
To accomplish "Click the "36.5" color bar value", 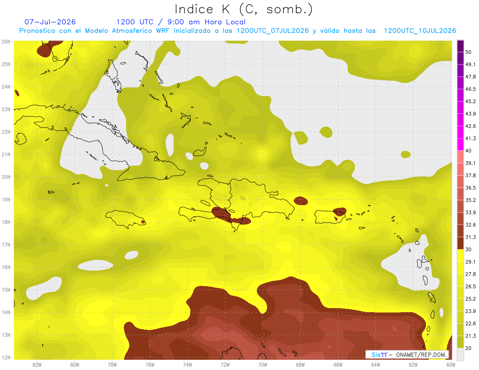I will click(x=471, y=188).
